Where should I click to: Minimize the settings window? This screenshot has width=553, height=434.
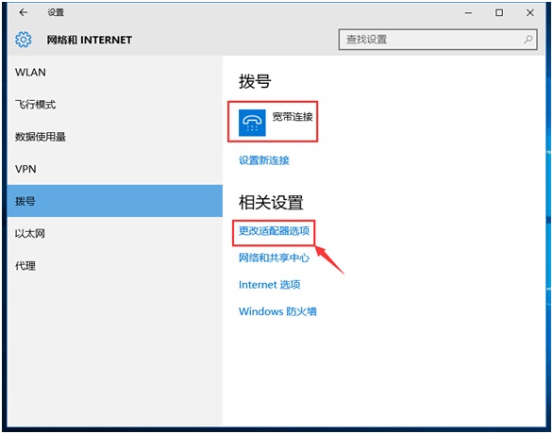tap(468, 13)
